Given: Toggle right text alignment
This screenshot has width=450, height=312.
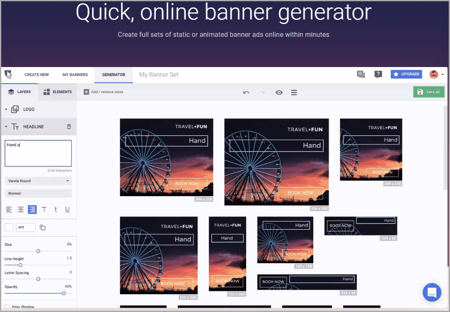Looking at the screenshot, I should coord(32,209).
